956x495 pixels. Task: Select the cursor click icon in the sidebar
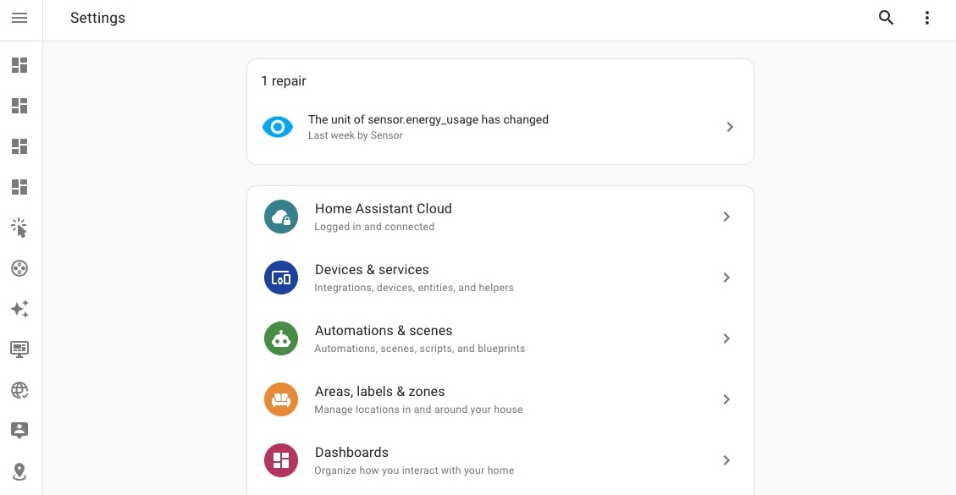(x=19, y=228)
